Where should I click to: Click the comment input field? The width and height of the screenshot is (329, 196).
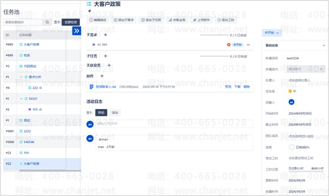[174, 124]
